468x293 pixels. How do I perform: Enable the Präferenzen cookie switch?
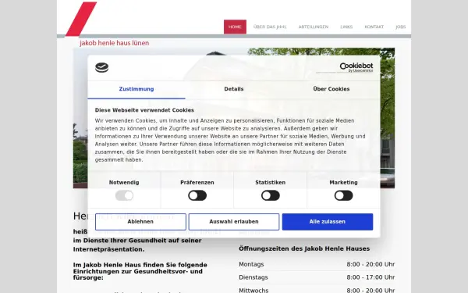(197, 195)
